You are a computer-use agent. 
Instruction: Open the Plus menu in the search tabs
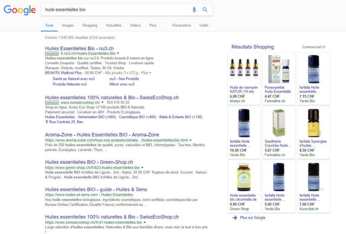[153, 26]
